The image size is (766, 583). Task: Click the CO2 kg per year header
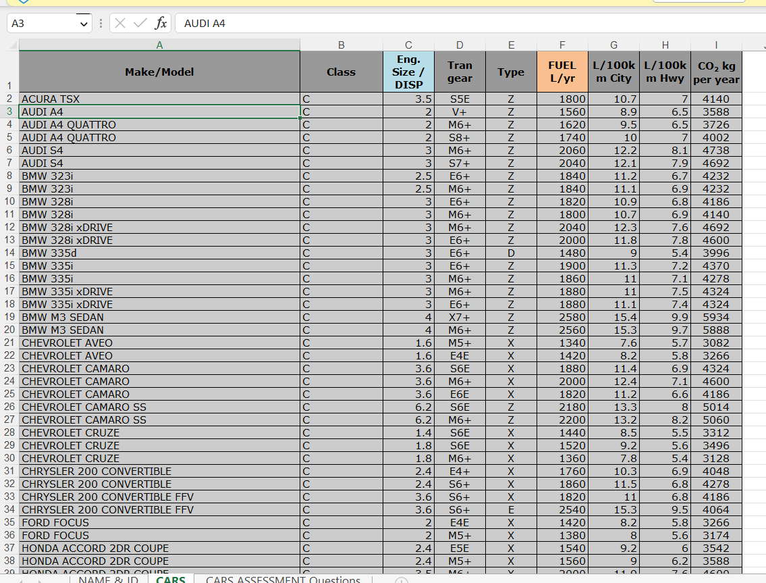coord(716,72)
